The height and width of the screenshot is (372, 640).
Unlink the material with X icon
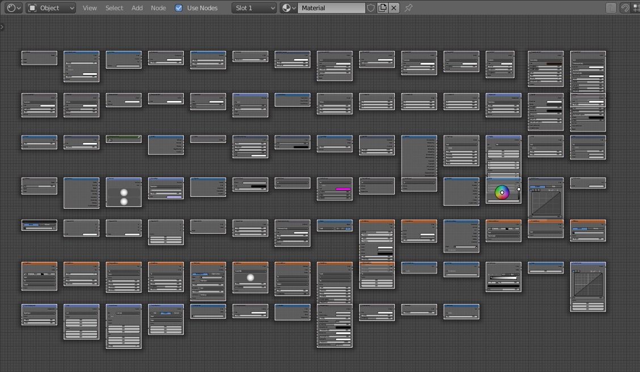(x=394, y=8)
